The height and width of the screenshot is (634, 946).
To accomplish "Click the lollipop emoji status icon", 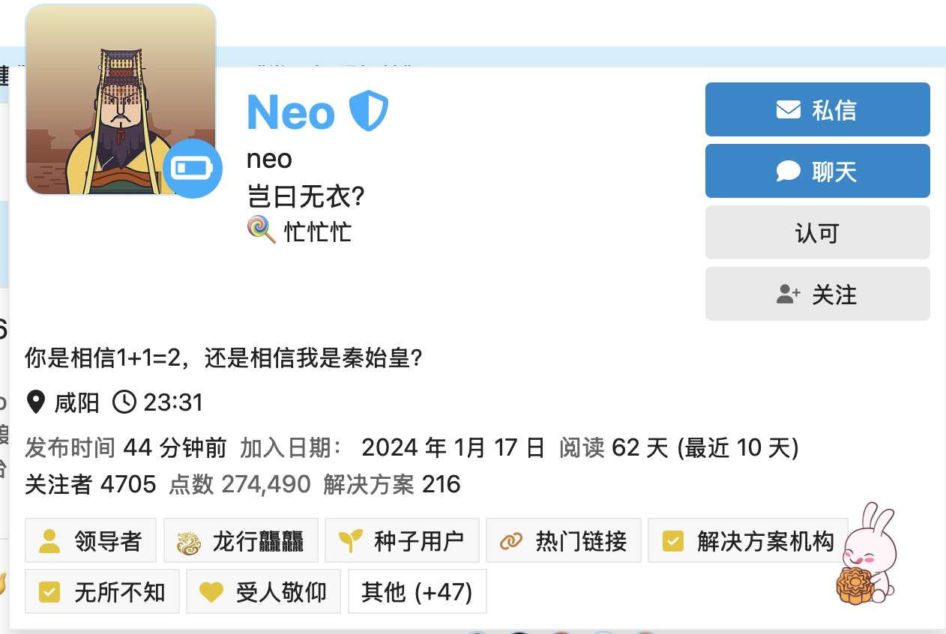I will pos(262,230).
